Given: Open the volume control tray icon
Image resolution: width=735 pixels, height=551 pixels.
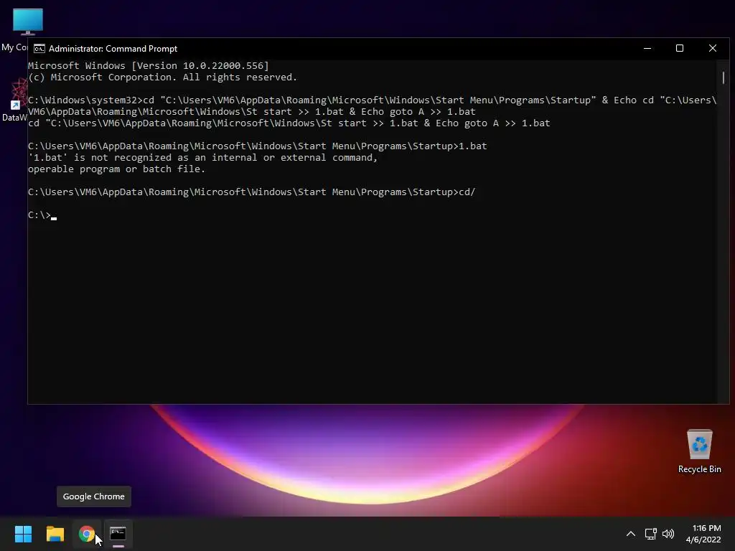Looking at the screenshot, I should click(x=668, y=534).
